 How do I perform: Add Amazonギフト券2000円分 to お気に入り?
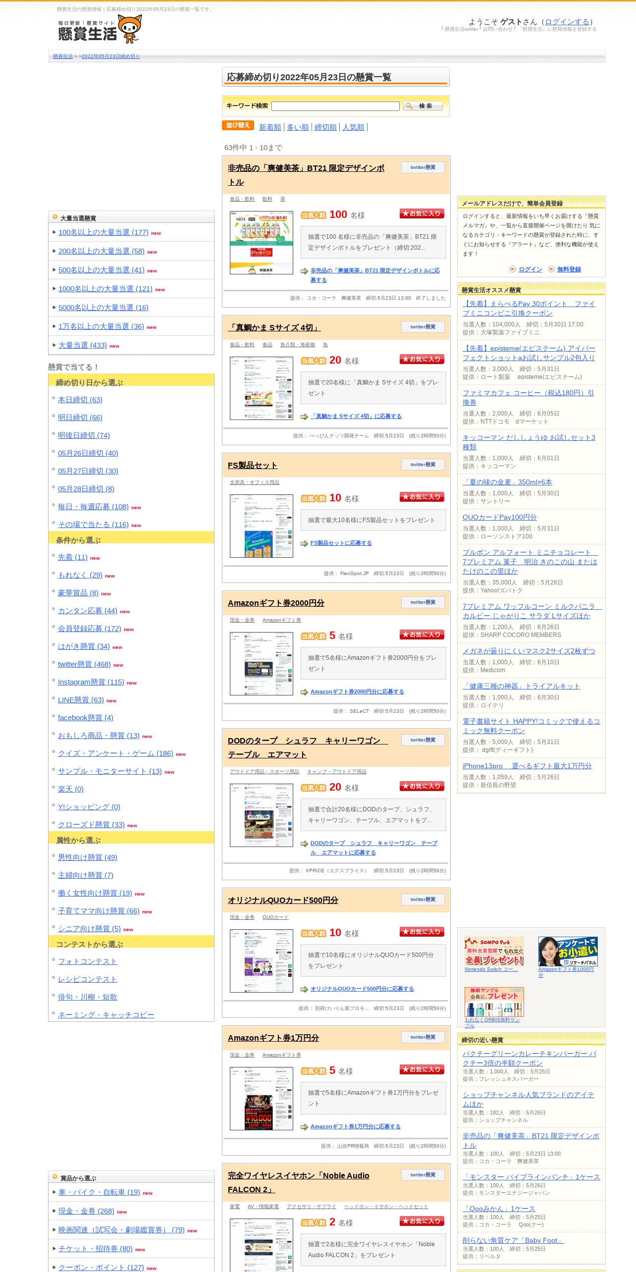point(422,635)
